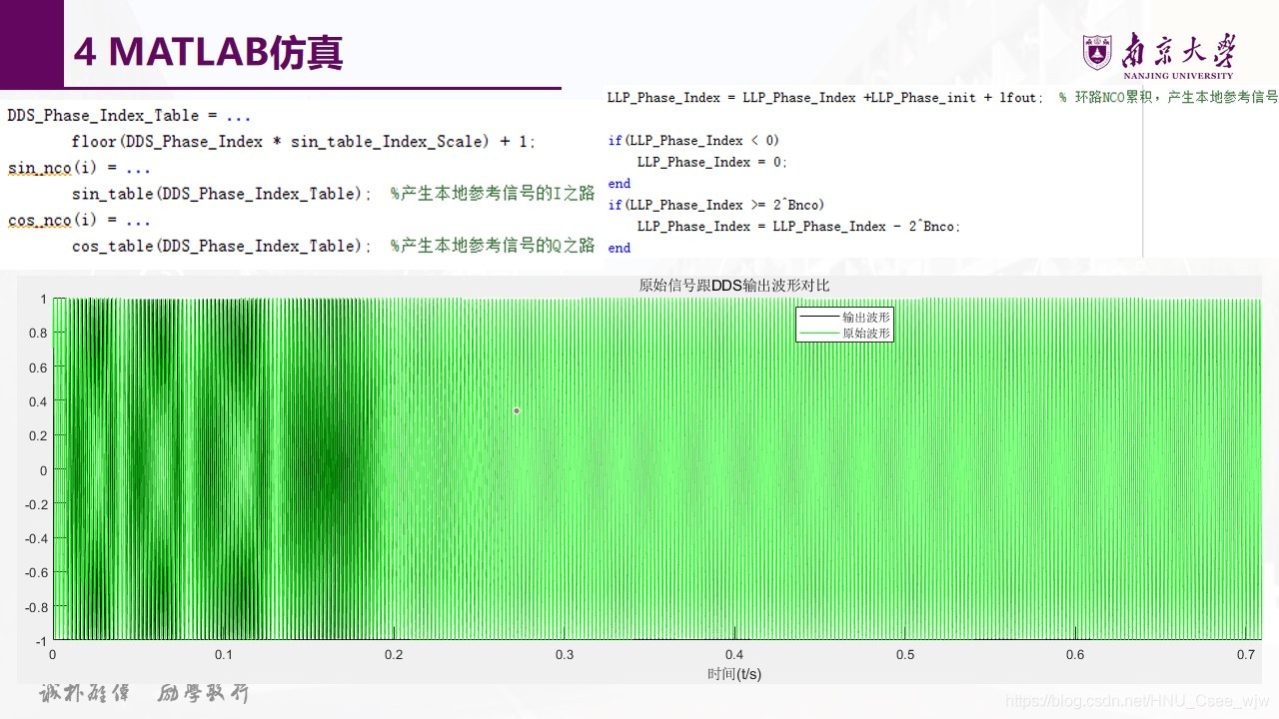1279x719 pixels.
Task: Click the green line sample for 原始波形
Action: (x=818, y=333)
